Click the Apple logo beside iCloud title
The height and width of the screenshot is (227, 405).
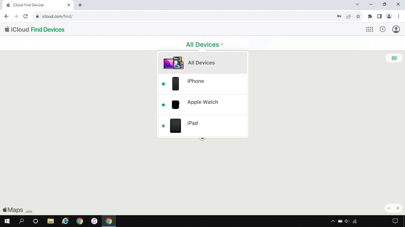tap(7, 29)
